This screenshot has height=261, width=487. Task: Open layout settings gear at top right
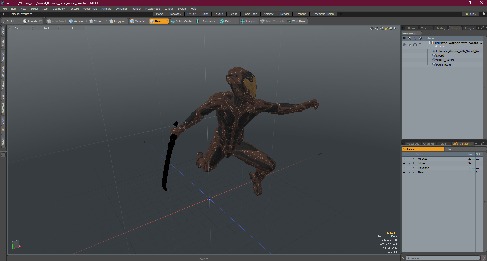483,14
